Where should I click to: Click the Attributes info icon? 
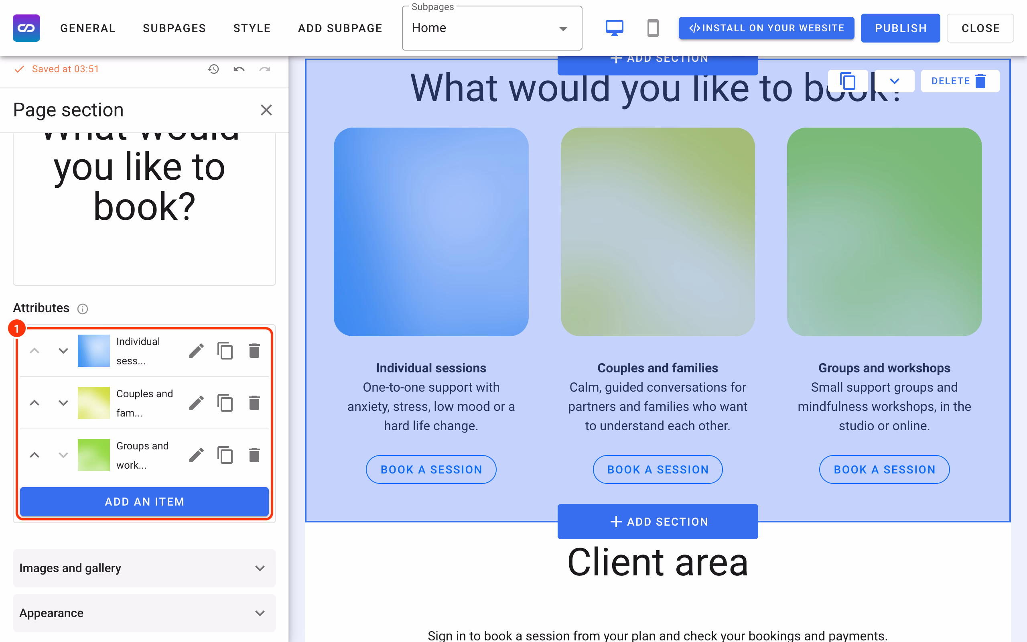[83, 309]
